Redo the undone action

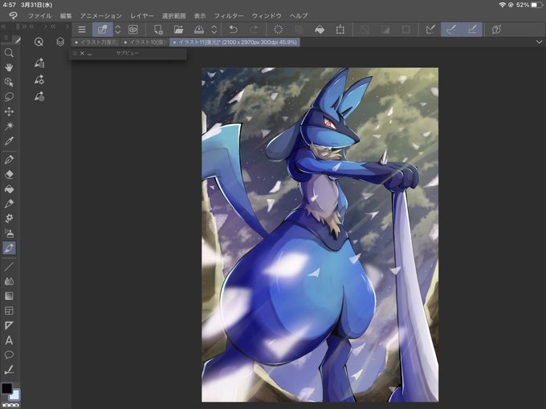tap(254, 30)
